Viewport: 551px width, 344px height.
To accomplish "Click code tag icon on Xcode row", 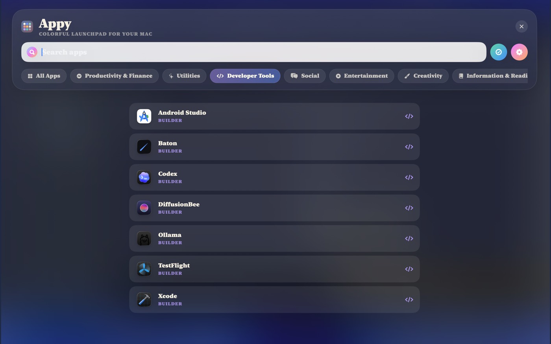I will pyautogui.click(x=409, y=300).
